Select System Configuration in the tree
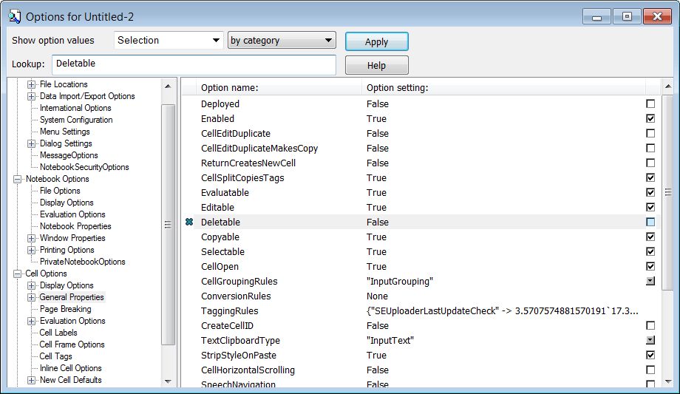The width and height of the screenshot is (680, 394). [76, 120]
